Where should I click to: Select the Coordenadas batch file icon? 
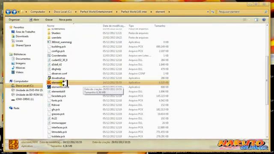click(x=49, y=56)
